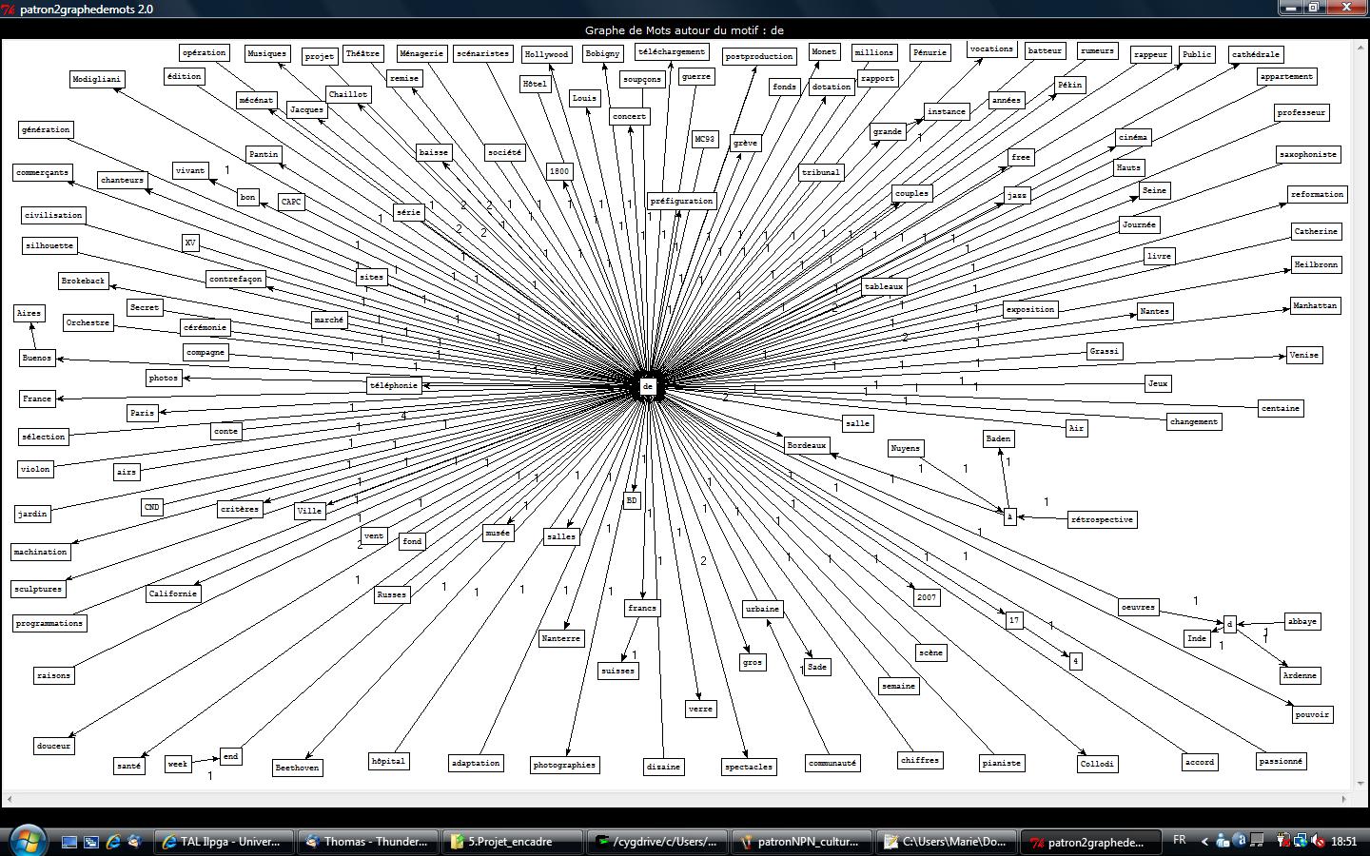
Task: Click the patron2graphedemots title bar icon
Action: [x=10, y=9]
